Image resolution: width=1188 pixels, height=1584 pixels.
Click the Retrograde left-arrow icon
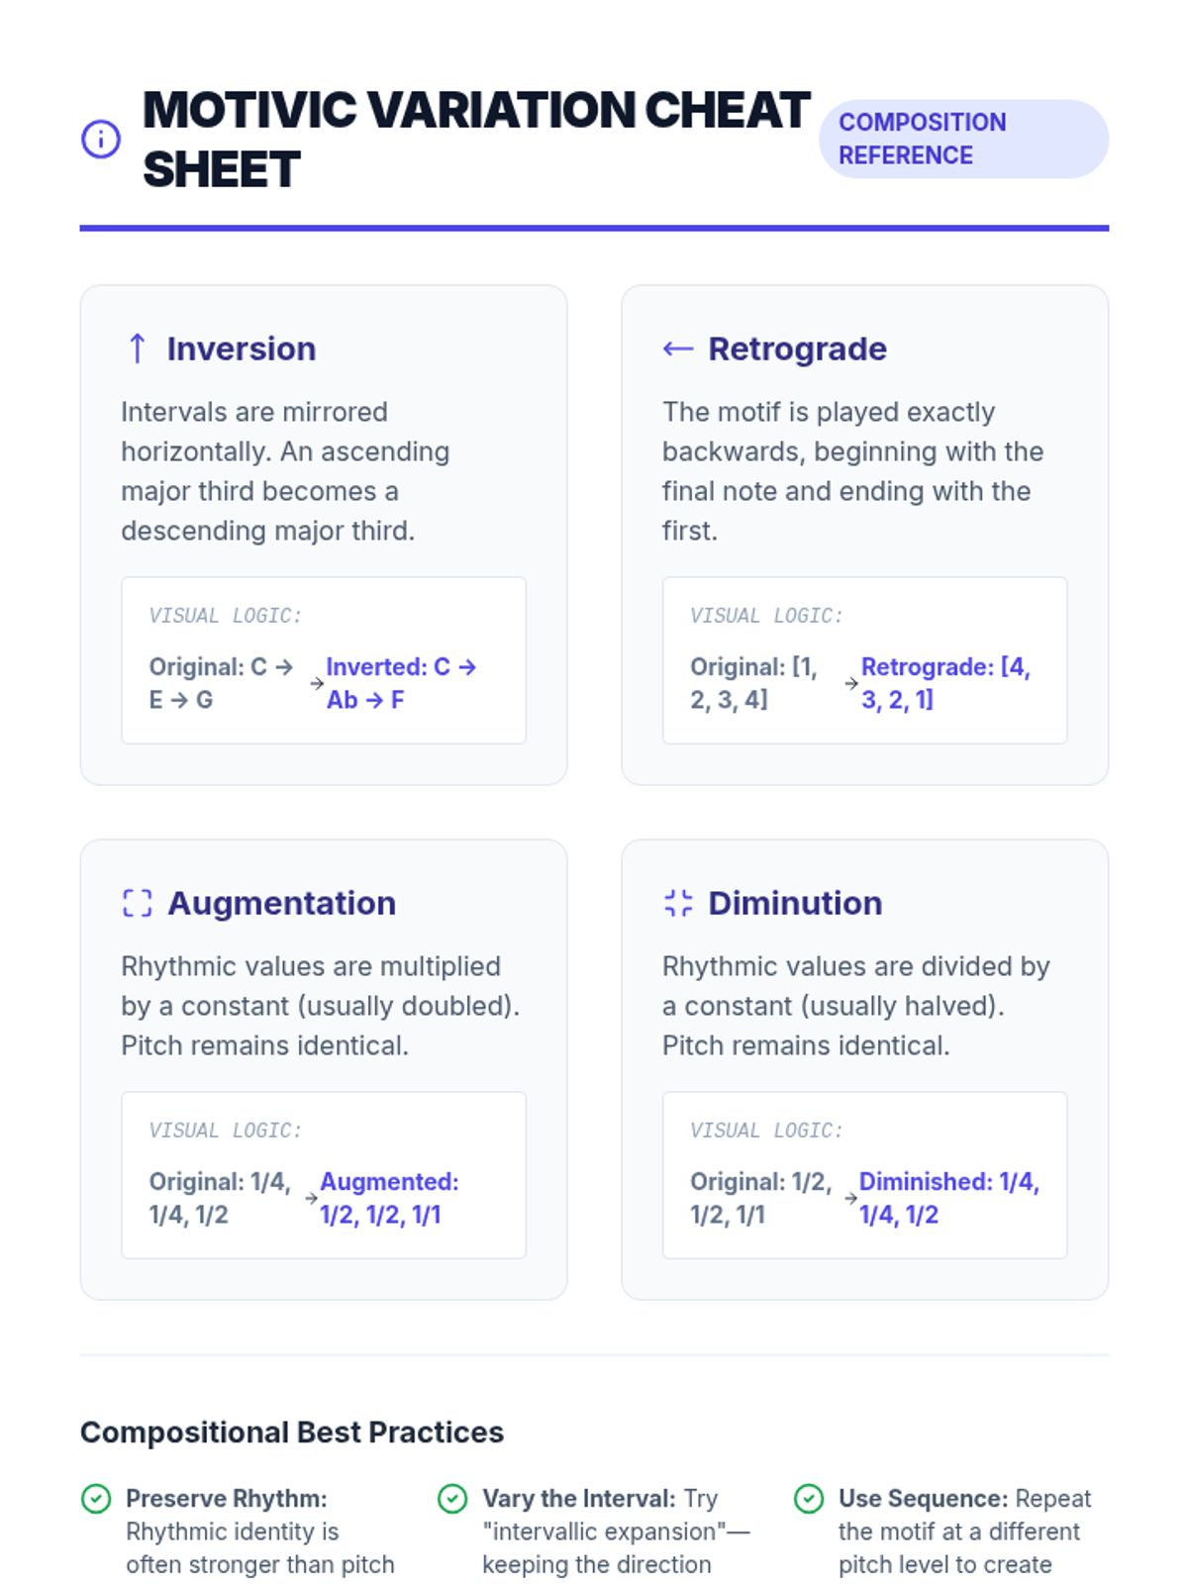[x=678, y=348]
